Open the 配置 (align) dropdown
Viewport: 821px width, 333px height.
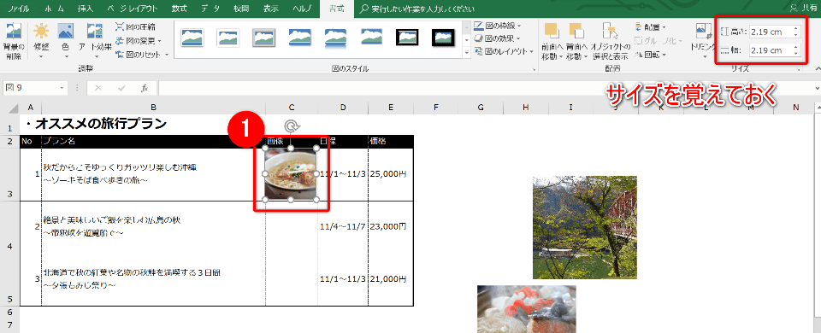[x=650, y=26]
